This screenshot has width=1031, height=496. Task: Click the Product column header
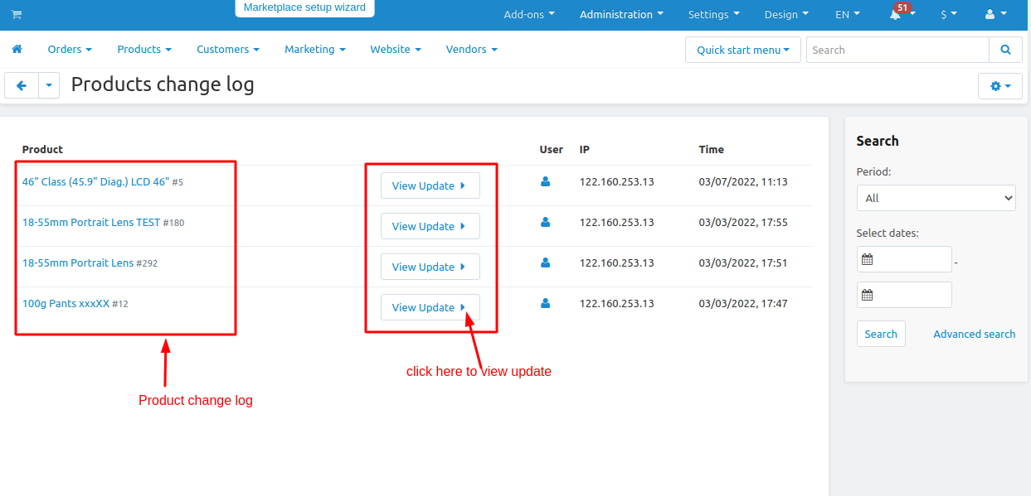(42, 149)
